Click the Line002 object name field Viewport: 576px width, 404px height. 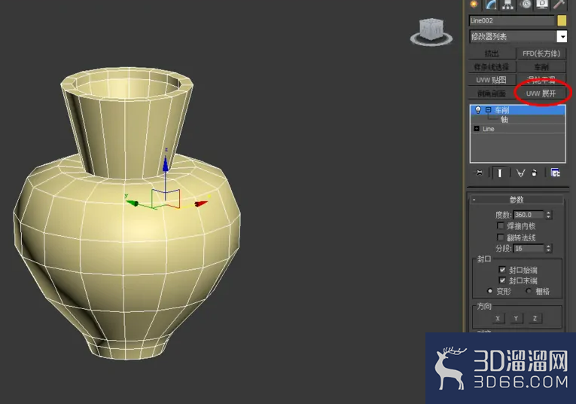512,20
